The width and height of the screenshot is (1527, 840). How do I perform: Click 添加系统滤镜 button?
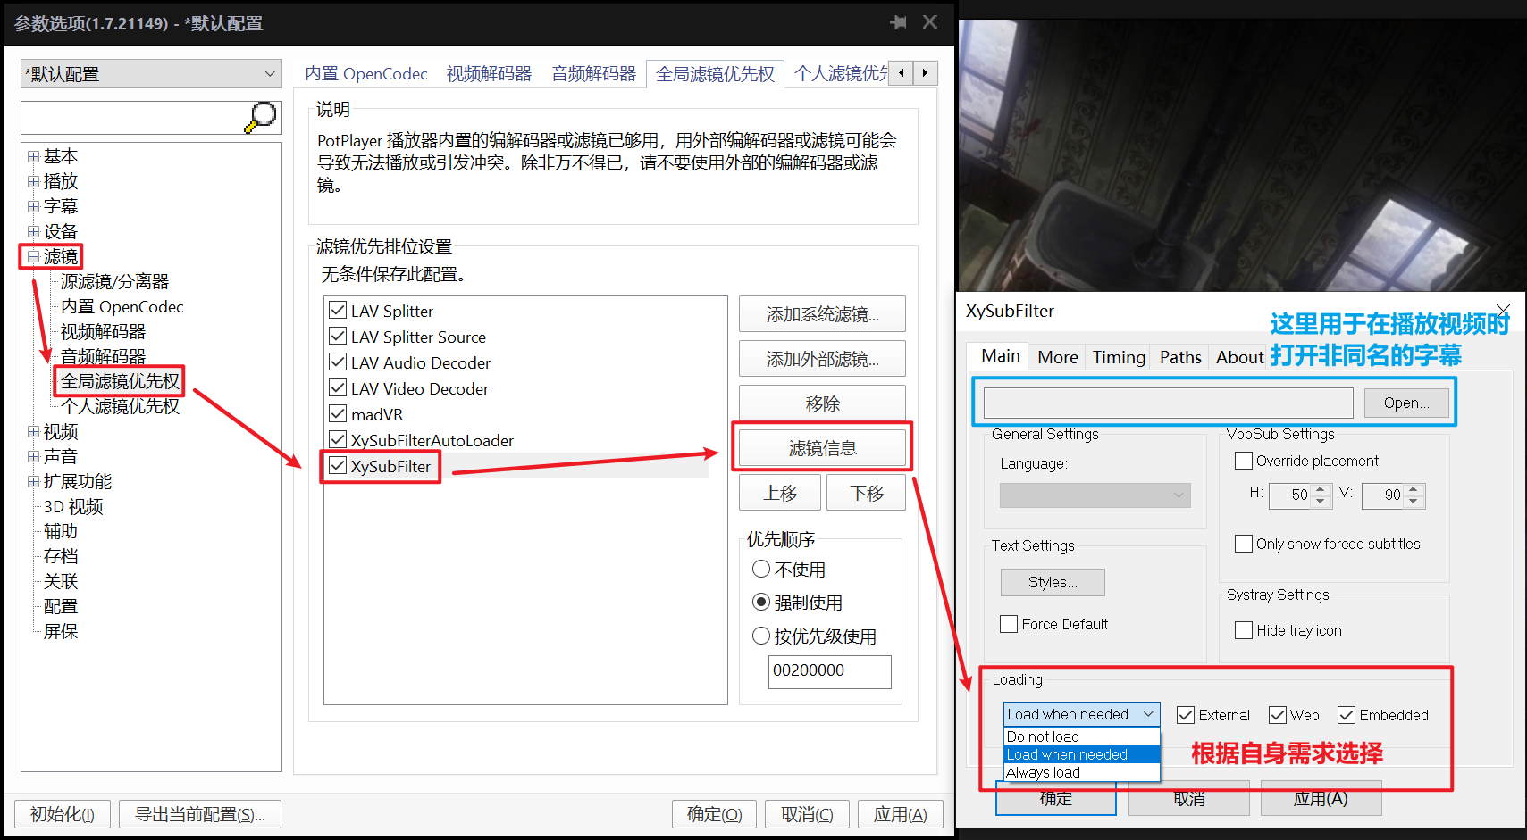tap(822, 314)
